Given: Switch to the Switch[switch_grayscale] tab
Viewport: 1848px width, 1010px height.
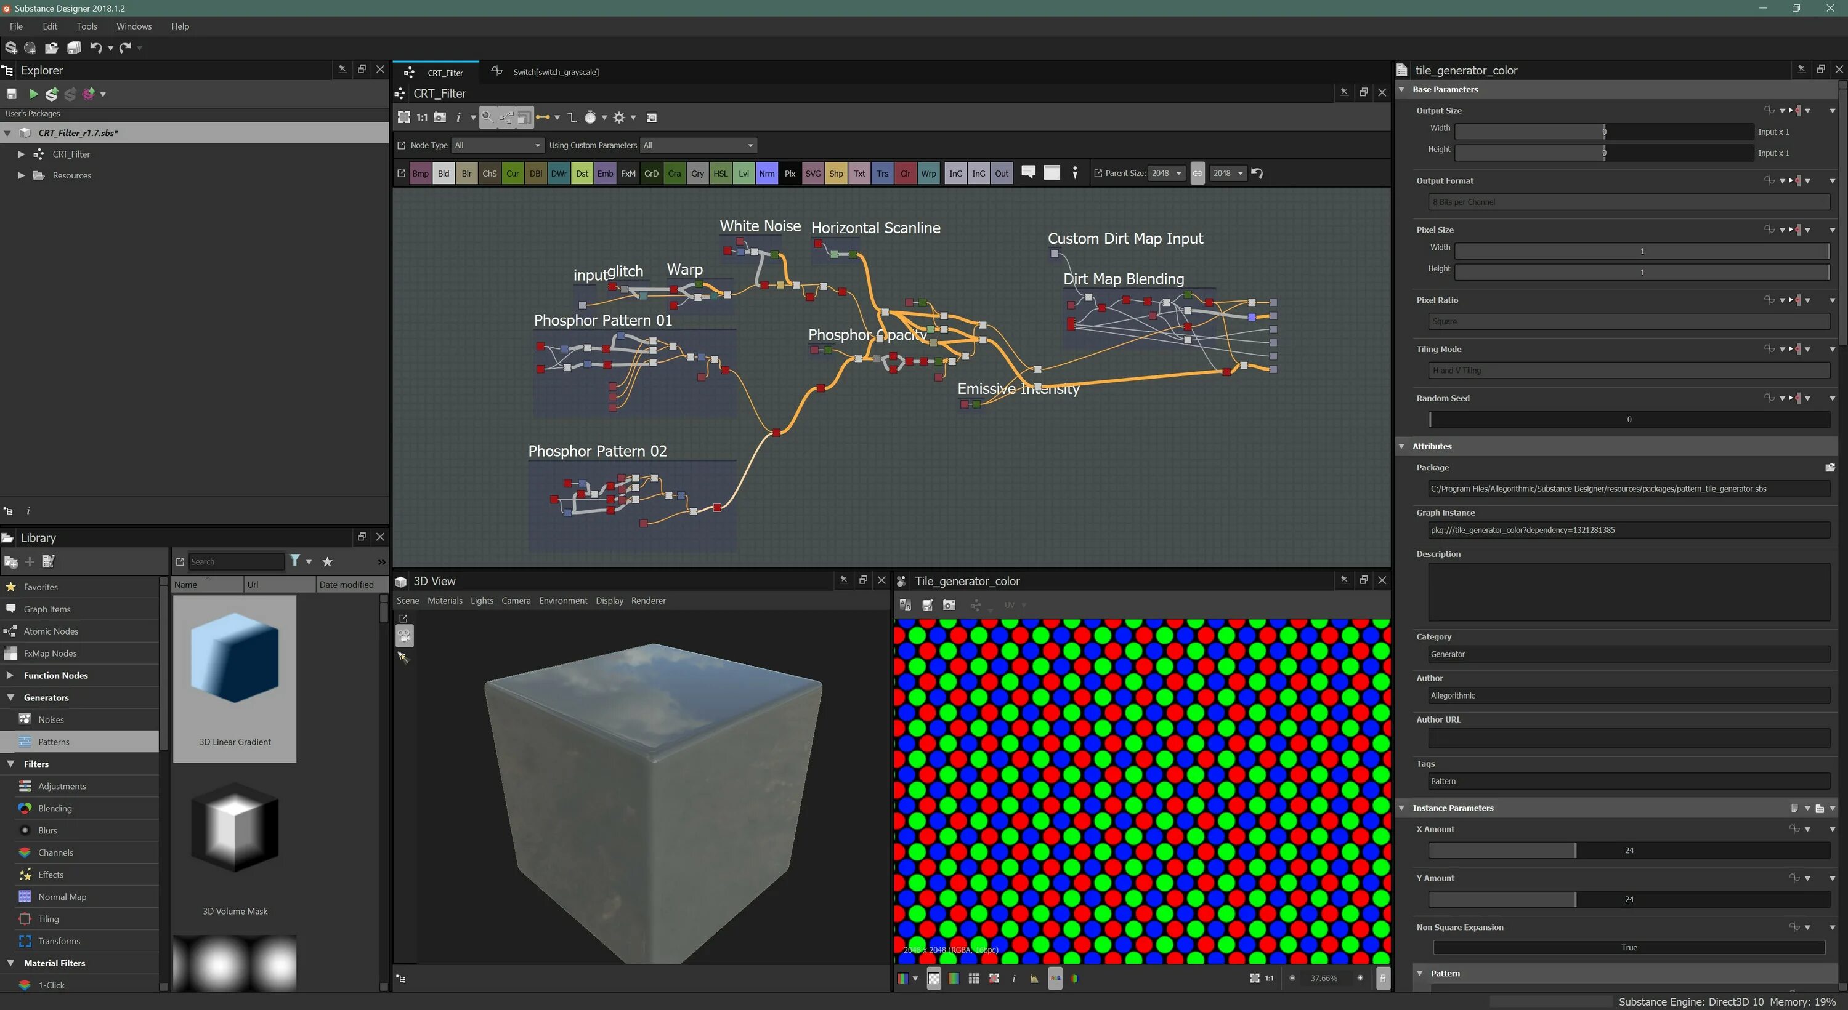Looking at the screenshot, I should [555, 73].
